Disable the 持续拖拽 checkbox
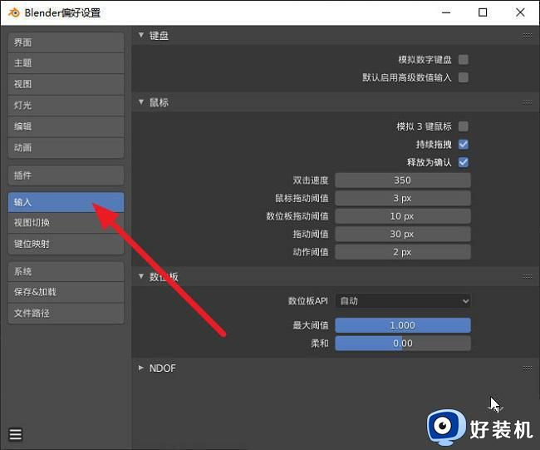540x450 pixels. click(464, 145)
